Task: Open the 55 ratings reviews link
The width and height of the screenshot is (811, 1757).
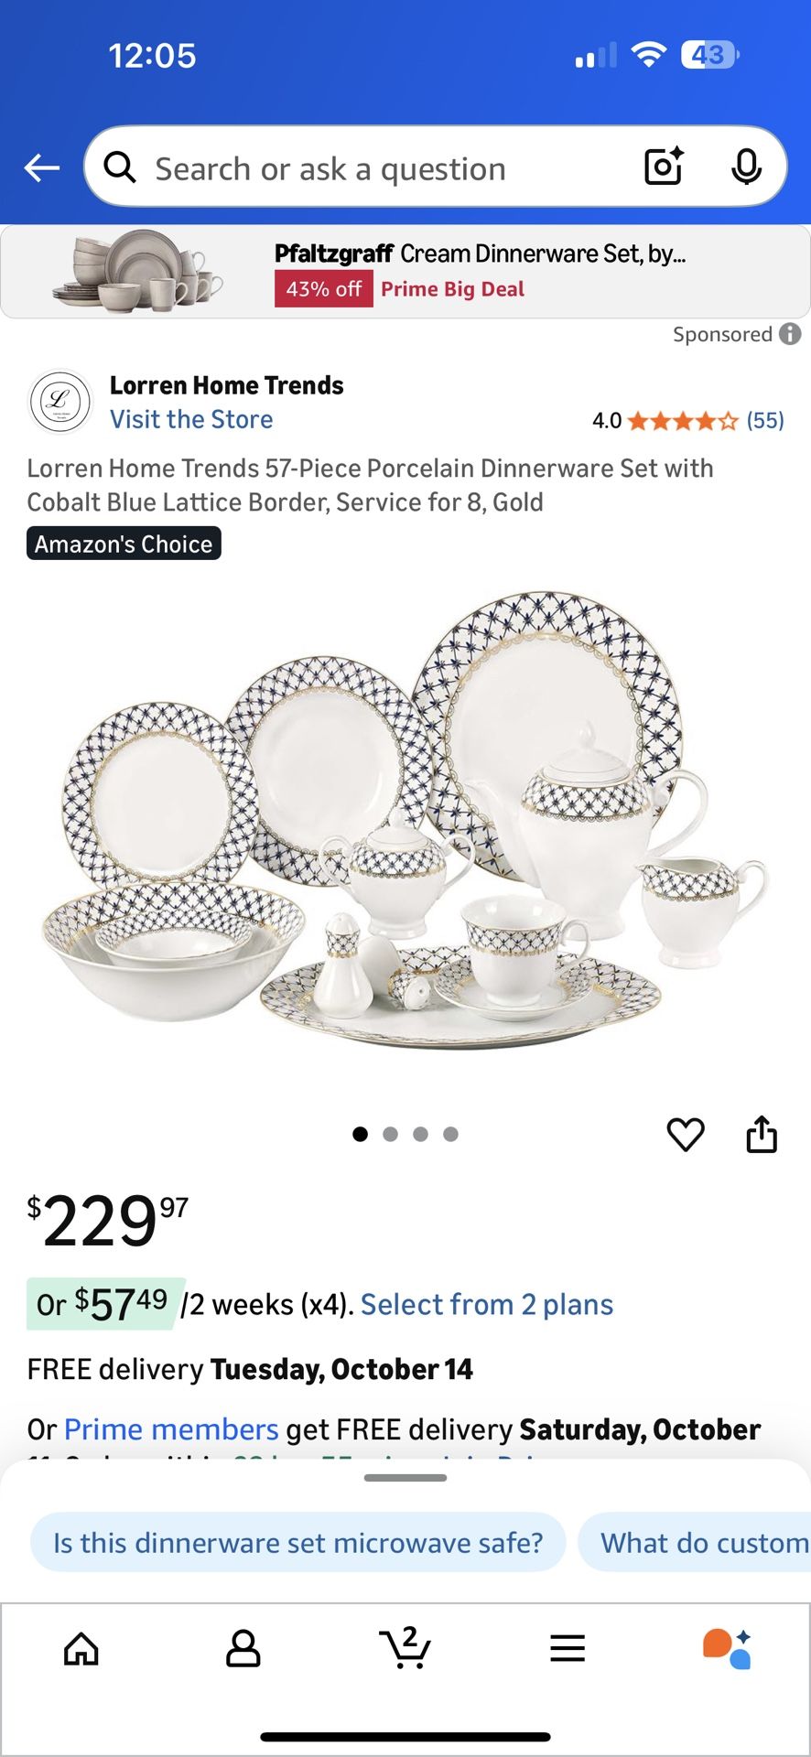Action: pos(765,421)
